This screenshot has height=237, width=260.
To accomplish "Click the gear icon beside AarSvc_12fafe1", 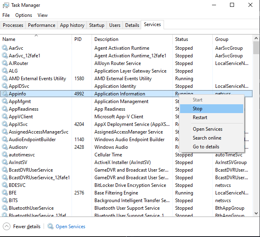I will coord(5,56).
